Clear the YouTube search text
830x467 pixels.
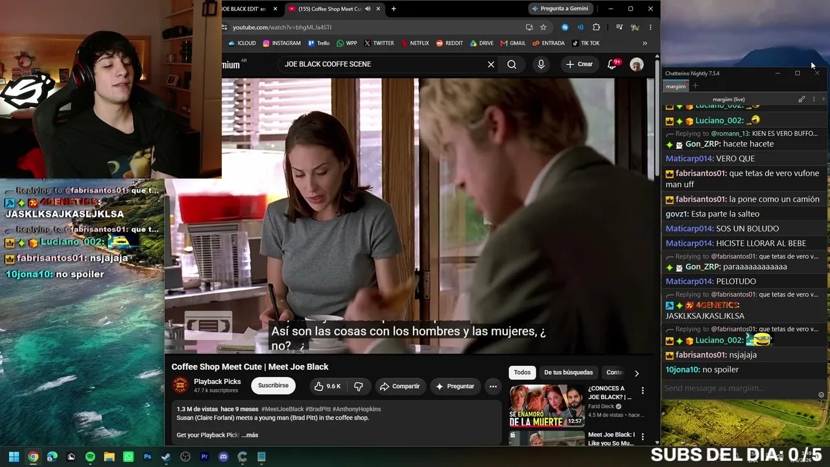[x=491, y=64]
